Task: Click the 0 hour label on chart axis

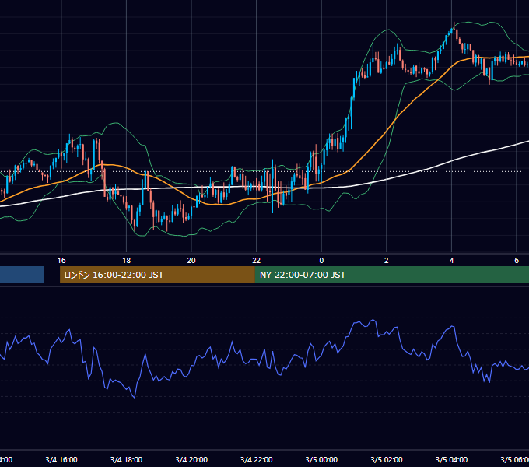Action: point(321,261)
